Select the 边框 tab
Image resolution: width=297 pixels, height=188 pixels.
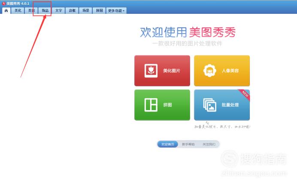click(72, 11)
